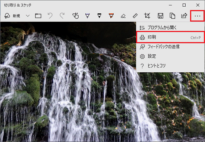Select 印刷 in the menu
This screenshot has width=205, height=142.
[170, 37]
